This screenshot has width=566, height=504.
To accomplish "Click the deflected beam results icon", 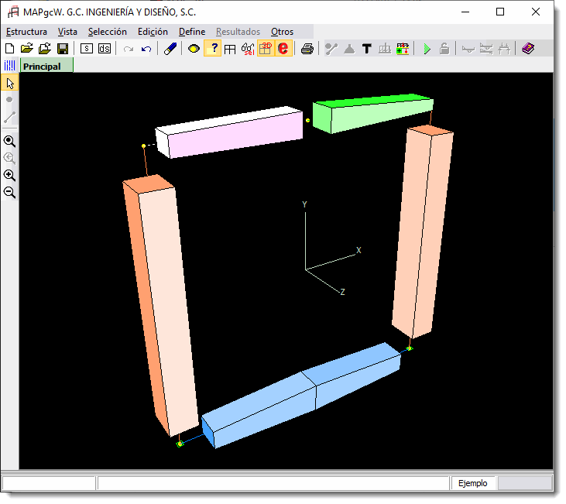I will pyautogui.click(x=468, y=49).
